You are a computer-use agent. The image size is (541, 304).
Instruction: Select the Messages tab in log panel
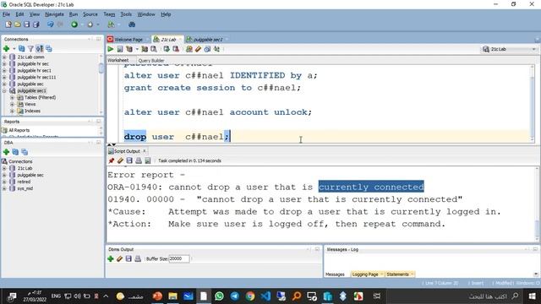(335, 274)
